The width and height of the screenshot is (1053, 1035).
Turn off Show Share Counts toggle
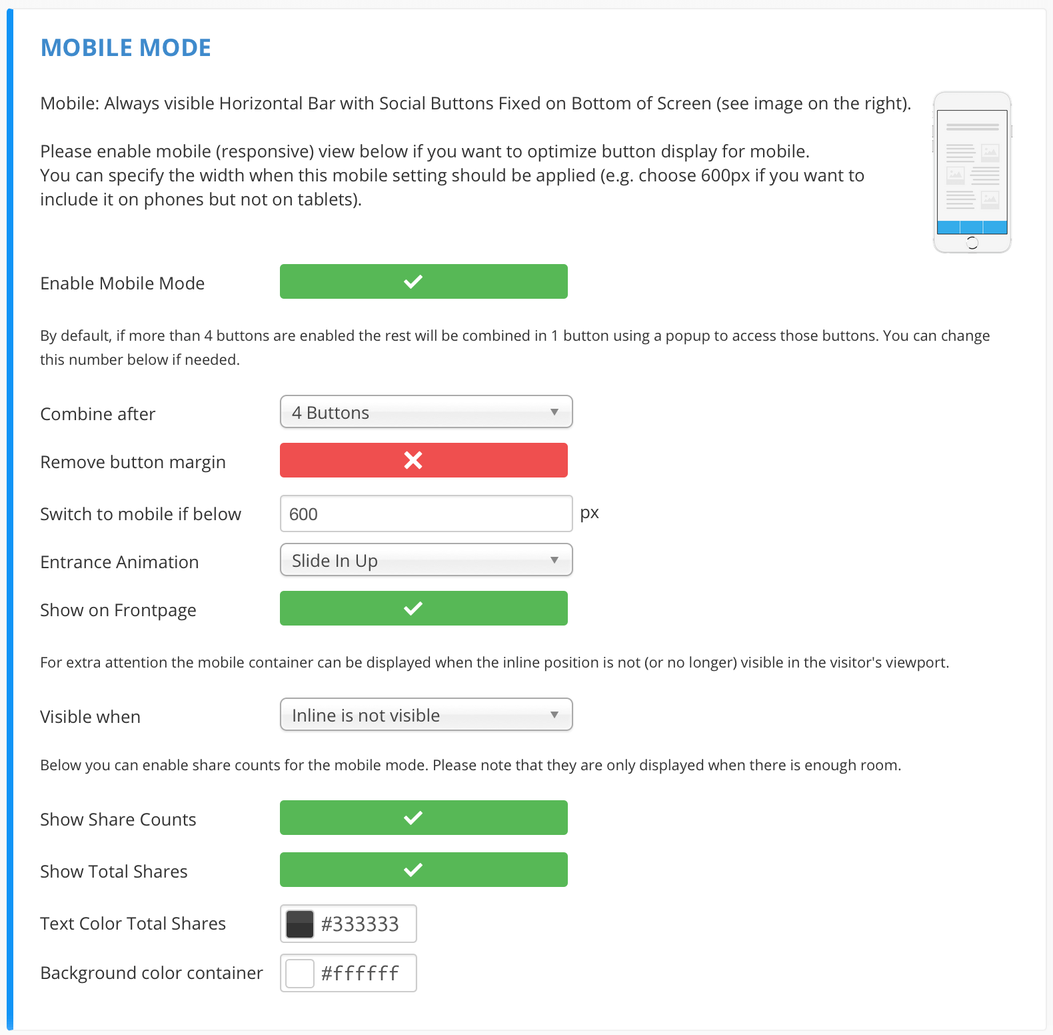click(x=423, y=818)
